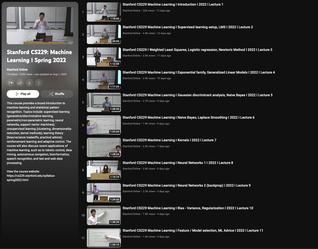The width and height of the screenshot is (318, 249).
Task: Click the save playlist to library icon
Action: click(10, 83)
